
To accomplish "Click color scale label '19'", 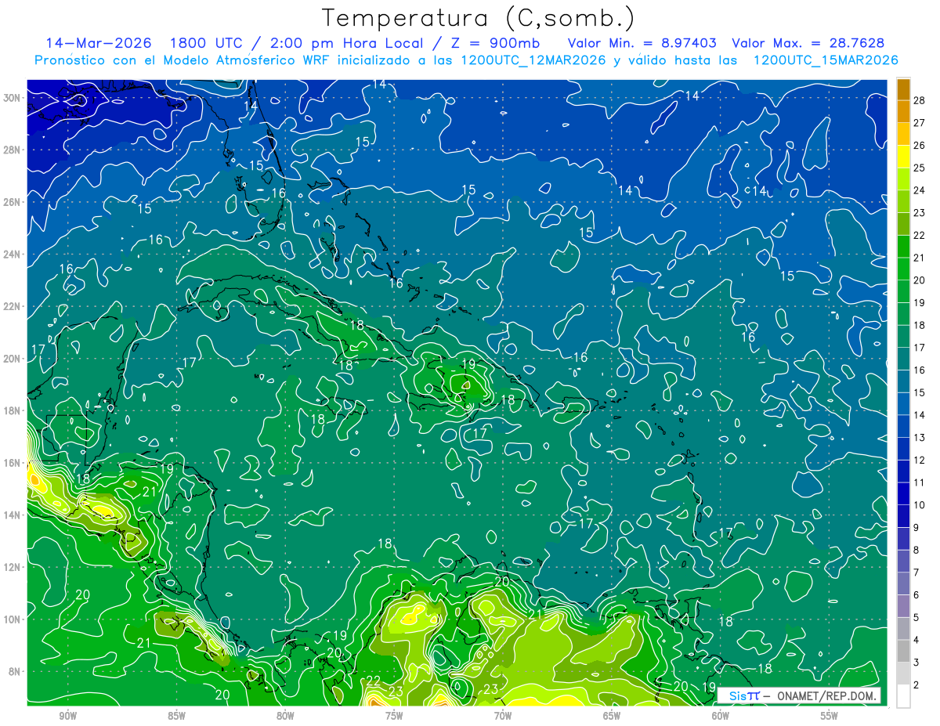I will pos(920,302).
